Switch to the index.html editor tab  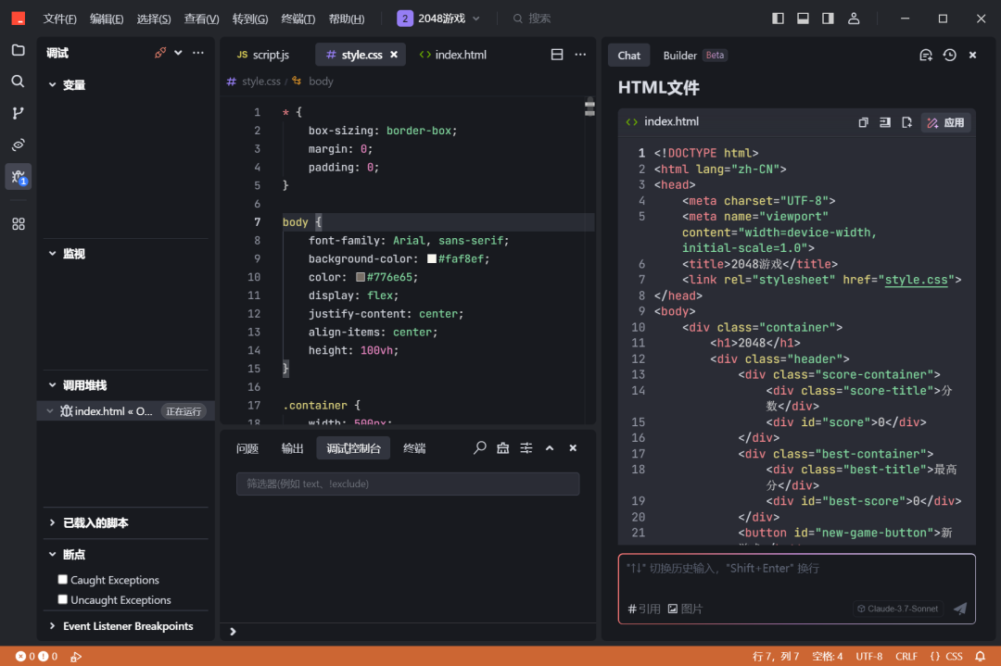[x=452, y=55]
